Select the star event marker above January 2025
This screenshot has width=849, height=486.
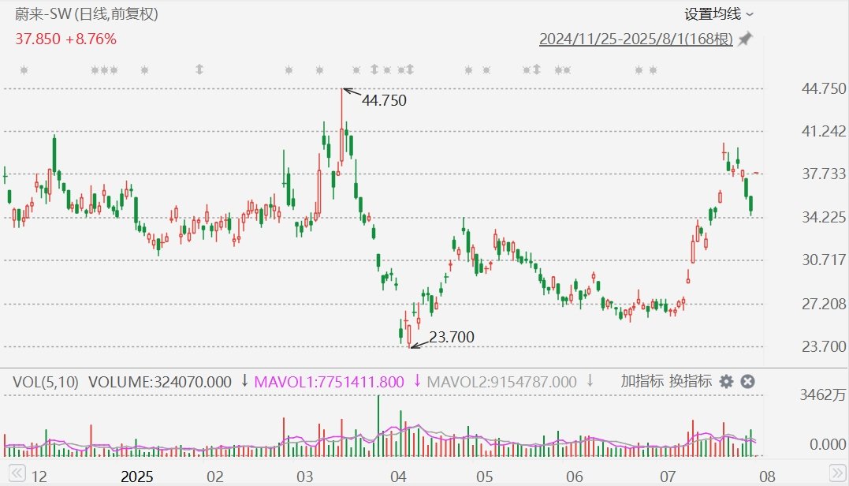pos(144,70)
